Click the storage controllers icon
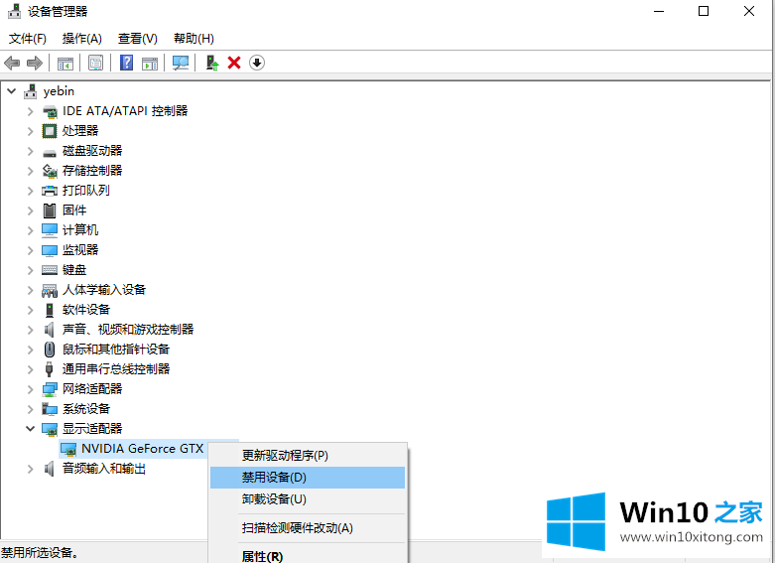The image size is (775, 563). (50, 171)
